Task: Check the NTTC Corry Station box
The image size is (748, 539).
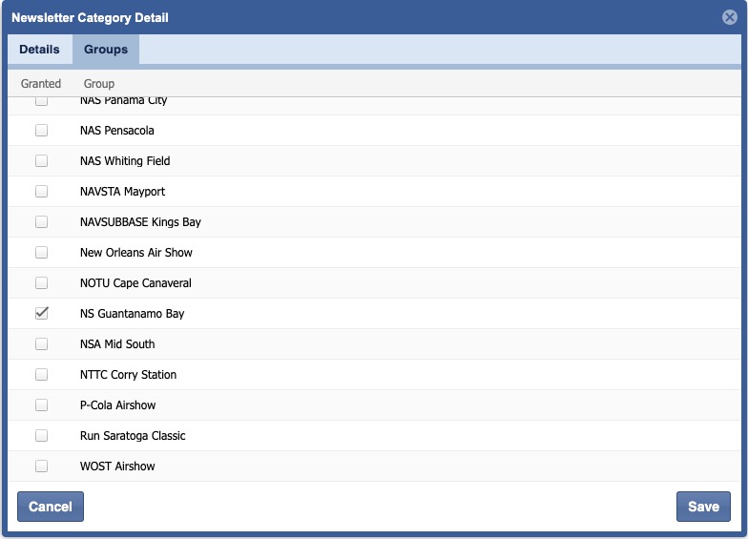Action: tap(42, 375)
